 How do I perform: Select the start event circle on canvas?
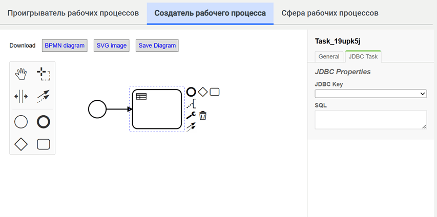tap(97, 109)
